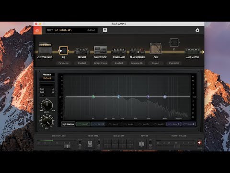Viewport: 230px width, 173px height.
Task: Select the TRANSFORMER module
Action: tap(137, 51)
